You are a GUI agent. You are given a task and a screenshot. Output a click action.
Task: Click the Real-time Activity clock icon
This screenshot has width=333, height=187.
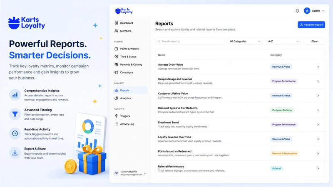click(15, 133)
